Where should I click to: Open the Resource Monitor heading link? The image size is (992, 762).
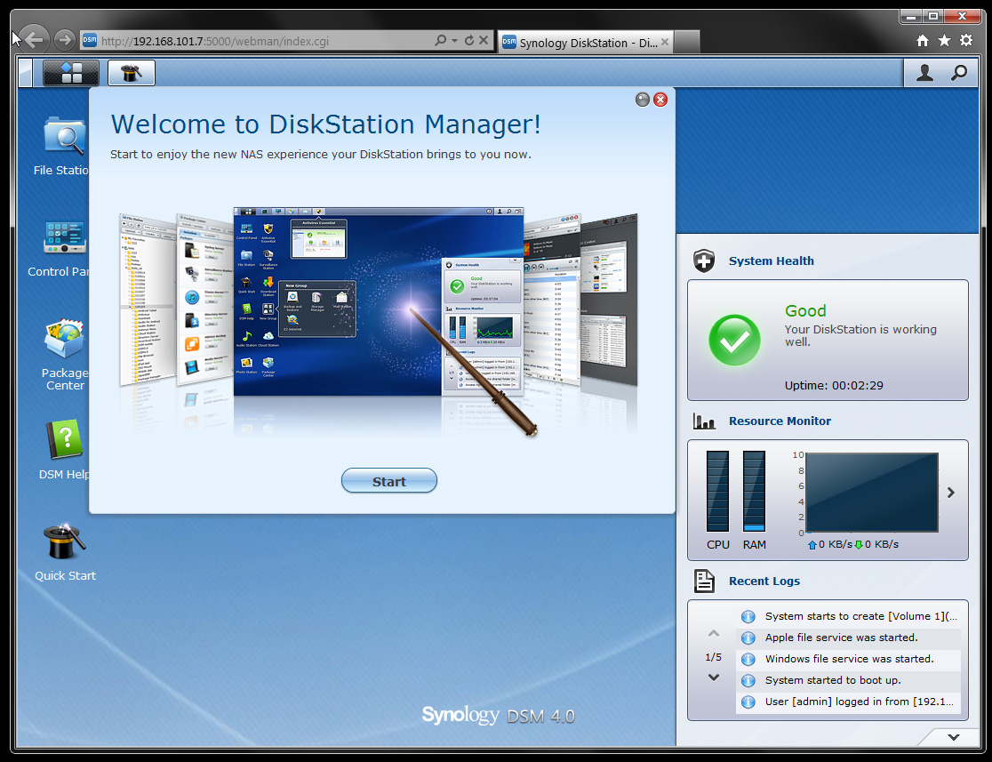(x=780, y=421)
